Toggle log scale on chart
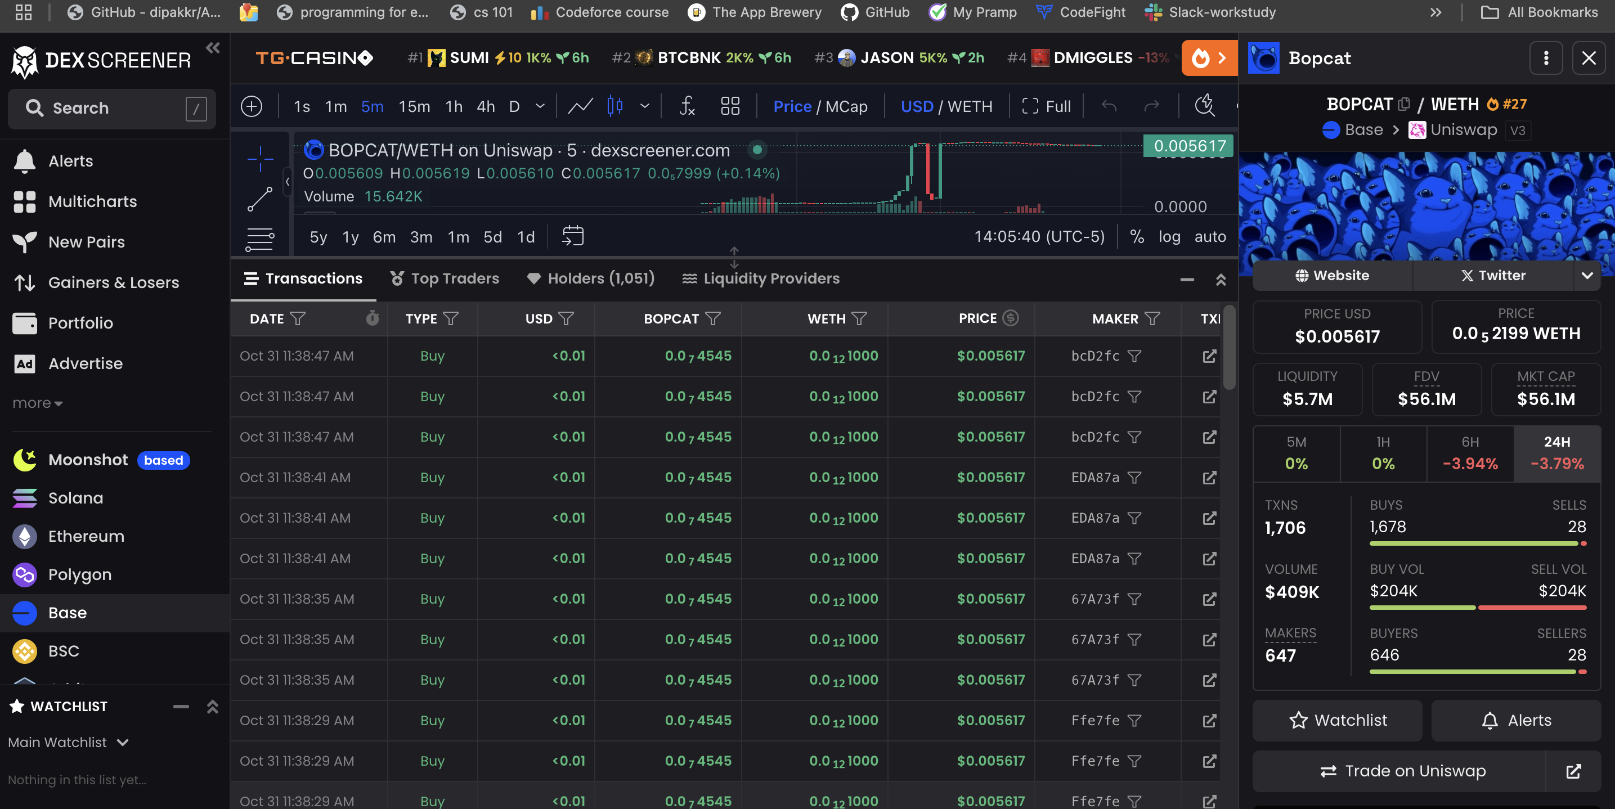Viewport: 1615px width, 809px height. tap(1169, 237)
